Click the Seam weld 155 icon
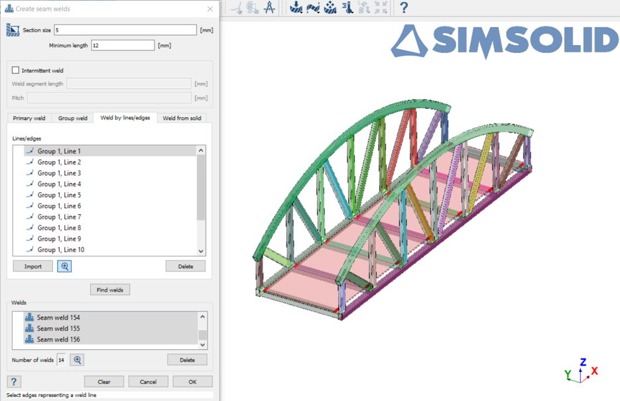620x401 pixels. [x=29, y=329]
